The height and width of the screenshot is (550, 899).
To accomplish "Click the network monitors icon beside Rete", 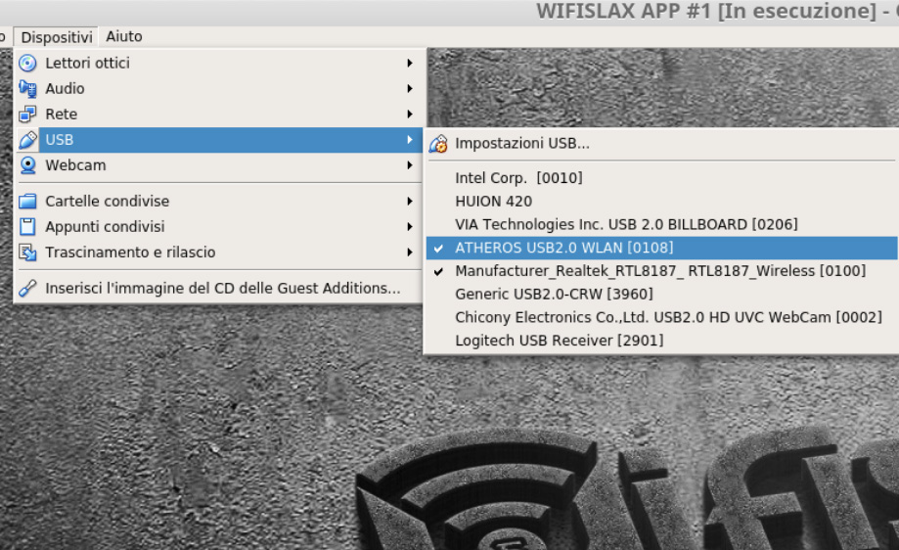I will 27,115.
